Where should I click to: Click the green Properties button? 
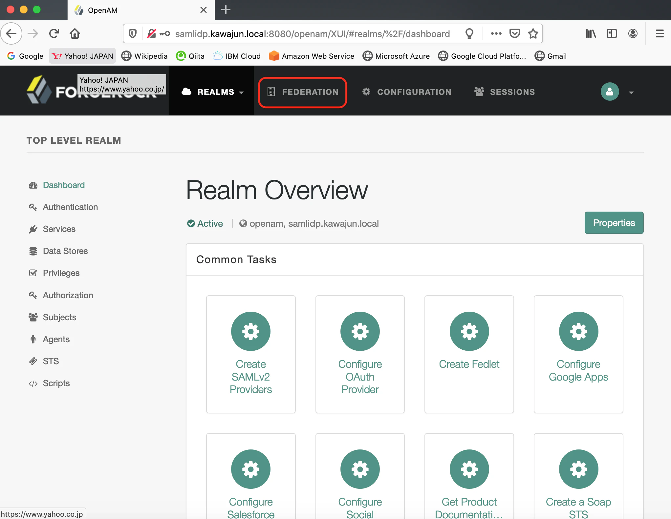(x=614, y=223)
